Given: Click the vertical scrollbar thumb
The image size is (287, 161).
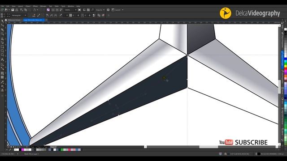Looking at the screenshot, I should pos(279,87).
